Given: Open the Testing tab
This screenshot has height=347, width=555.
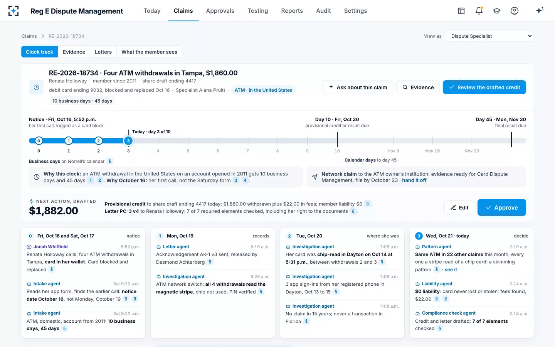Looking at the screenshot, I should pos(258,11).
